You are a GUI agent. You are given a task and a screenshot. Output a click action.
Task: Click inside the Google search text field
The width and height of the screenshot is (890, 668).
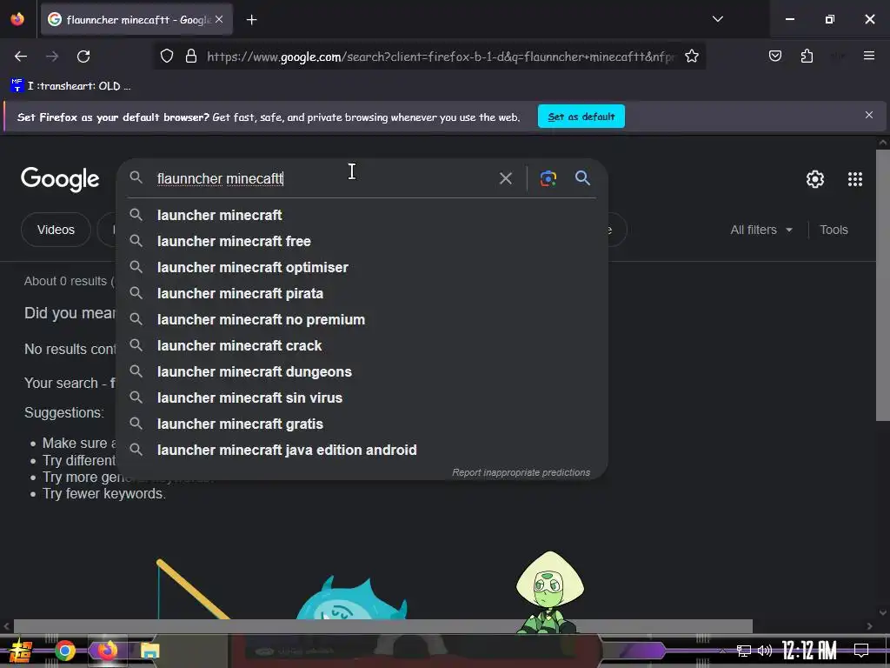click(323, 178)
